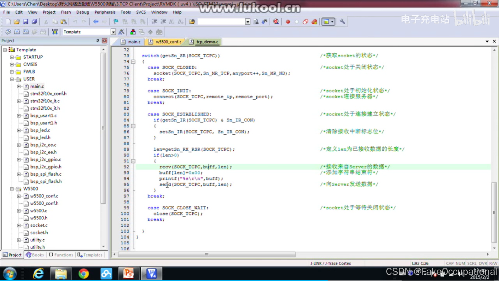499x281 pixels.
Task: Open Target Options with the magic wand icon
Action: pyautogui.click(x=121, y=32)
